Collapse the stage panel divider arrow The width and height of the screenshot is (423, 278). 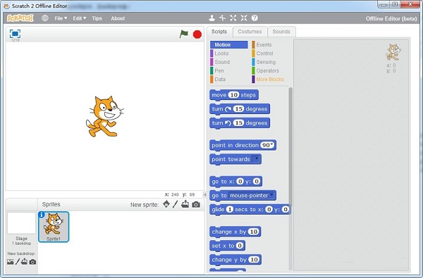click(x=204, y=194)
